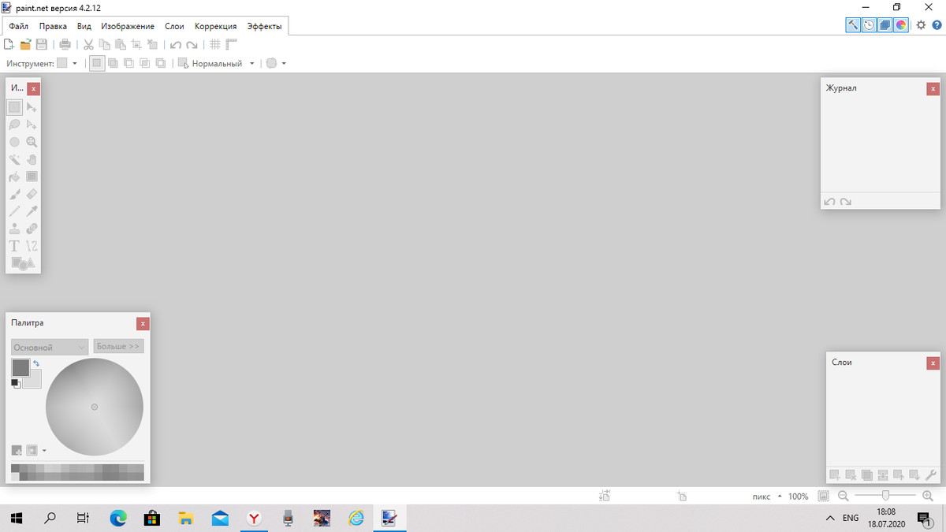Create a new image with New icon
The image size is (946, 532).
point(9,45)
